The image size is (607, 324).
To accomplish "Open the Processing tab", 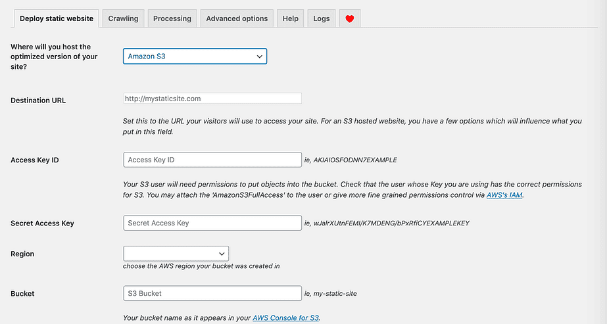I will 172,19.
